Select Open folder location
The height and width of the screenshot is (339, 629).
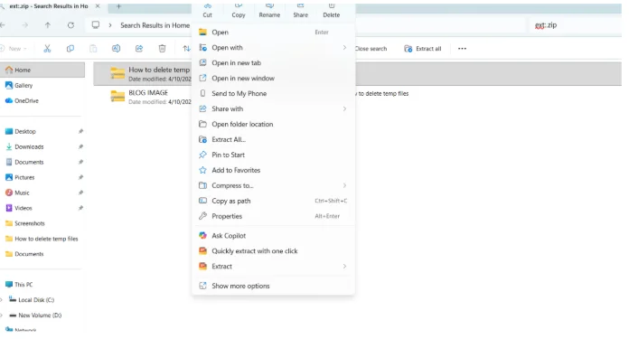click(273, 124)
